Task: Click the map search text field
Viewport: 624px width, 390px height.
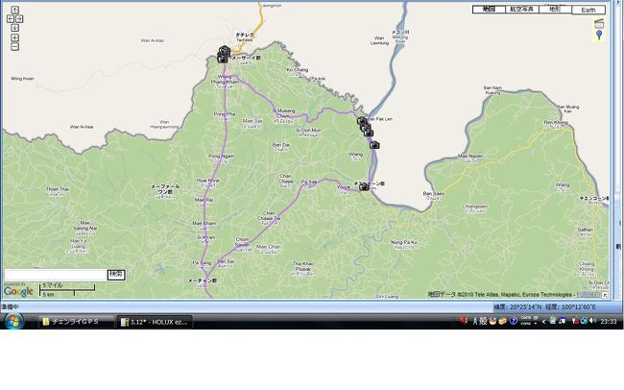Action: click(54, 275)
